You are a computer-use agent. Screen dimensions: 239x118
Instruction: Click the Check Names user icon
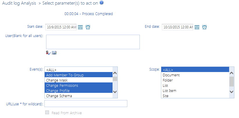(x=48, y=53)
